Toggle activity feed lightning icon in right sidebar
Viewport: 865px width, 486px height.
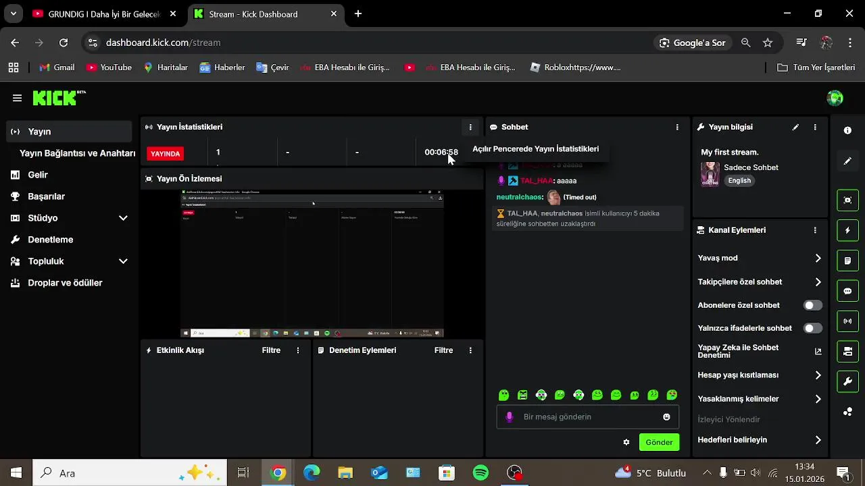coord(847,230)
